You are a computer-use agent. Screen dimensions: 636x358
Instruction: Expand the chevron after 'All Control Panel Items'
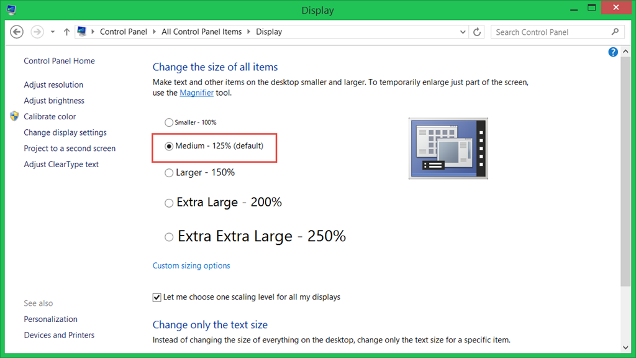click(249, 32)
